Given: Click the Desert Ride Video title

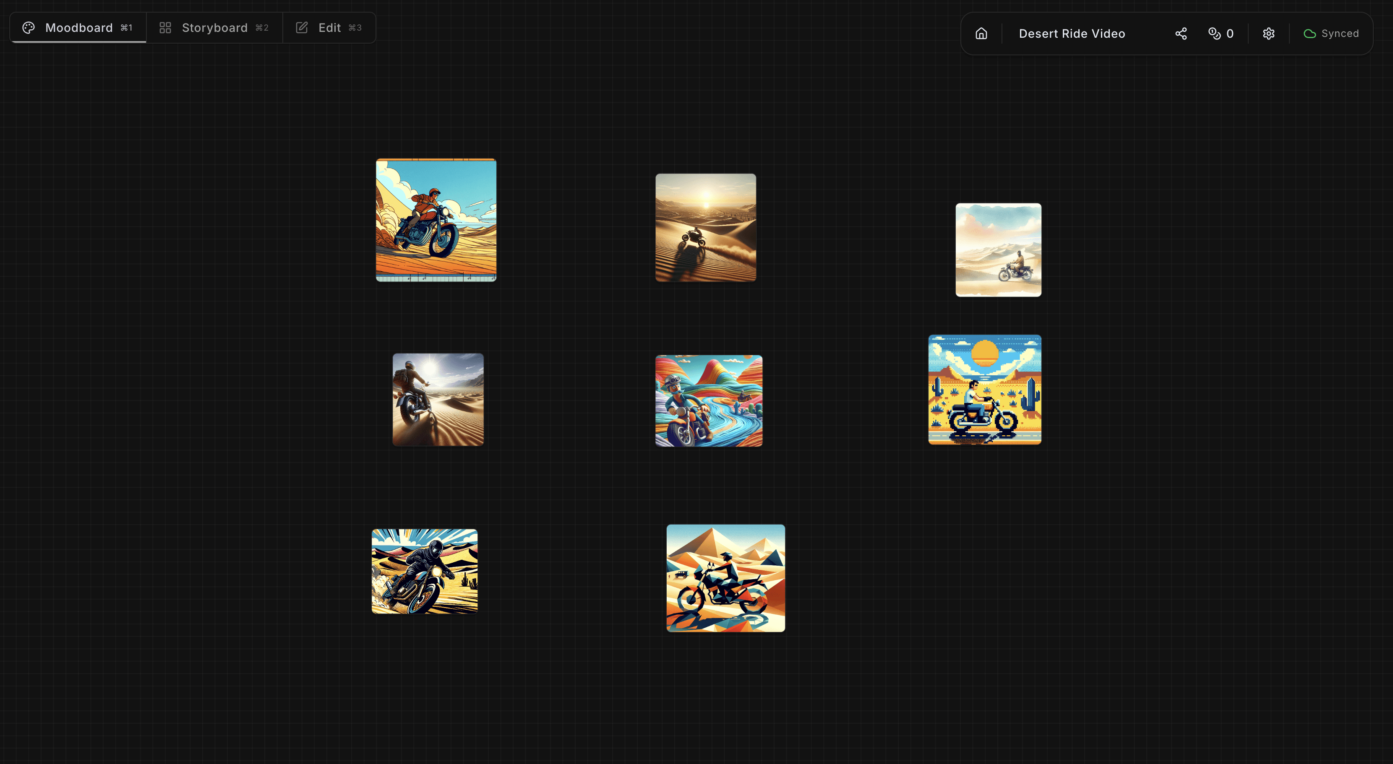Looking at the screenshot, I should [1071, 34].
